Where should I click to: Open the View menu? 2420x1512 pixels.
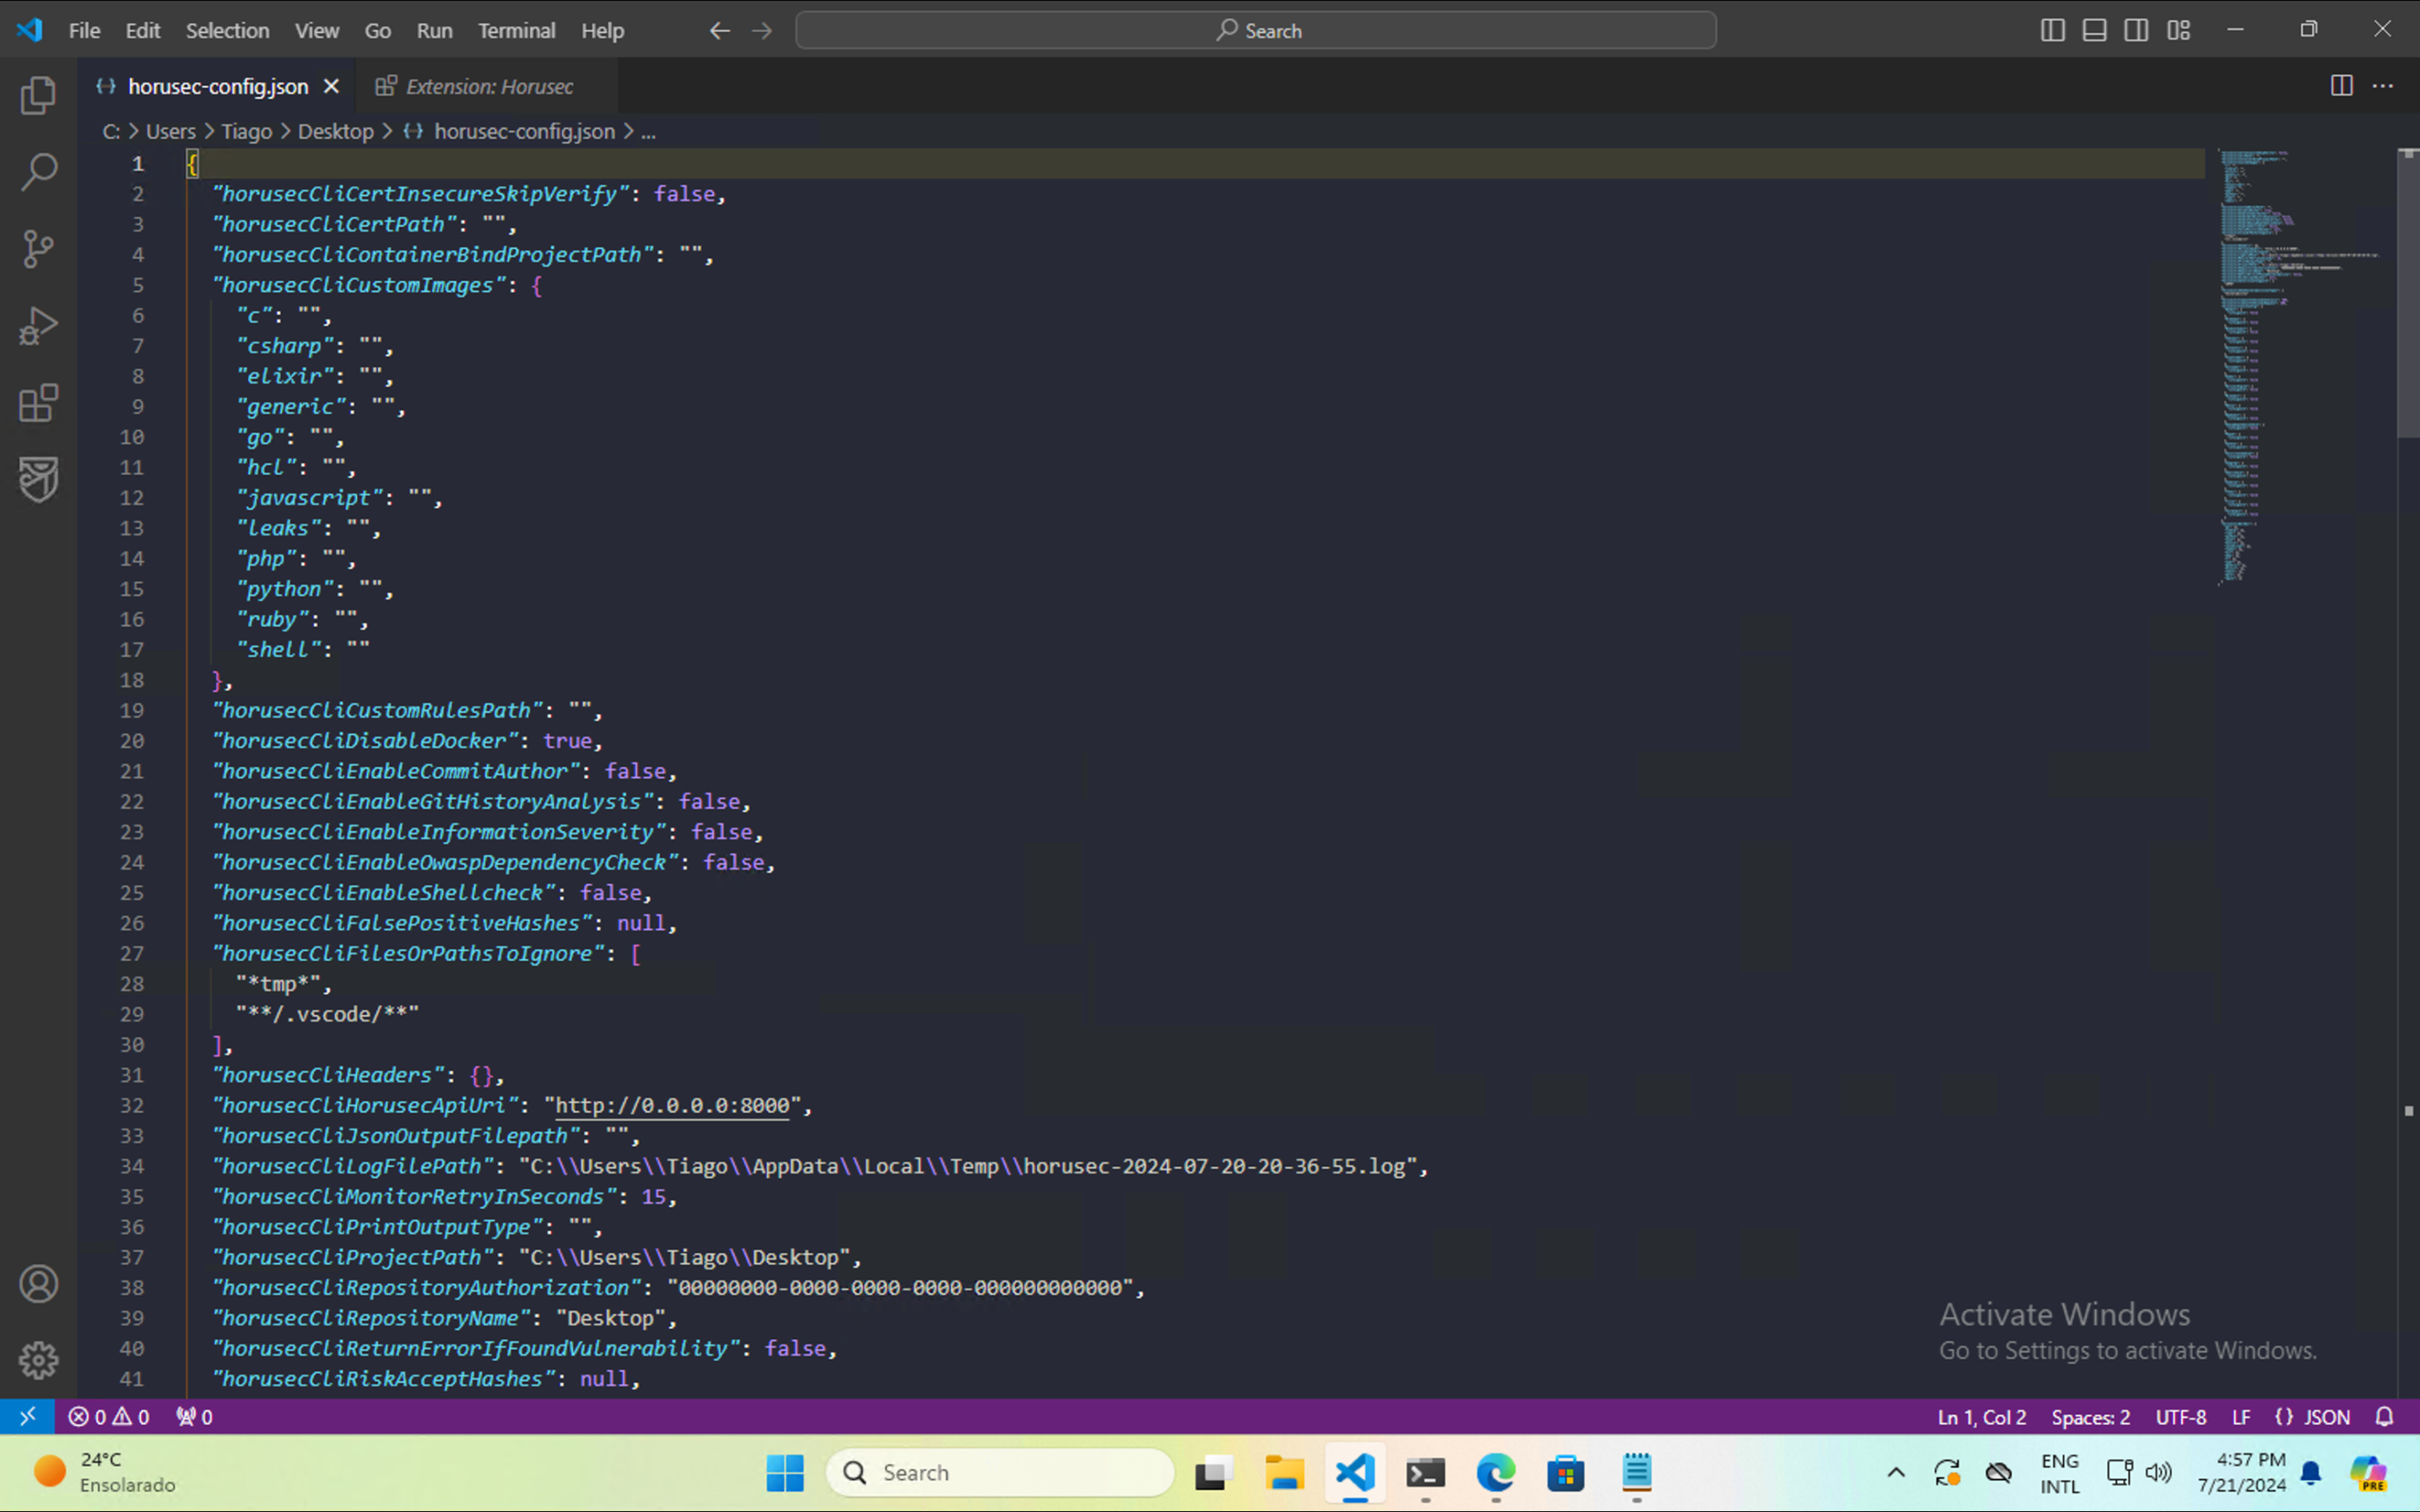pos(316,31)
